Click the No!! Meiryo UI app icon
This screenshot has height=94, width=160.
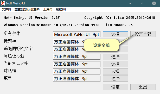(3, 3)
